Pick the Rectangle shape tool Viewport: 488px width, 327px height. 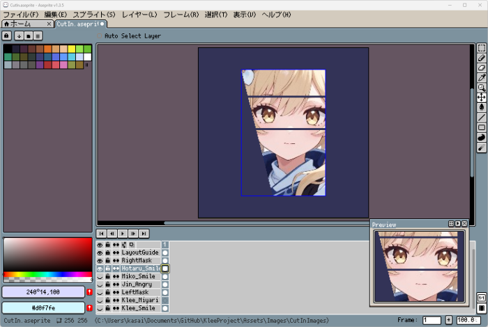coord(481,127)
